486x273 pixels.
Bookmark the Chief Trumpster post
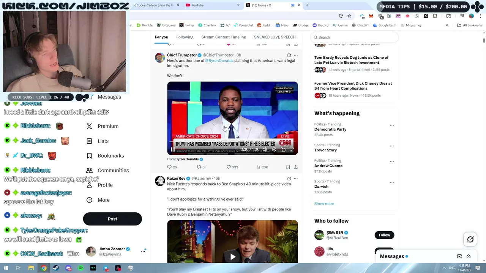288,167
